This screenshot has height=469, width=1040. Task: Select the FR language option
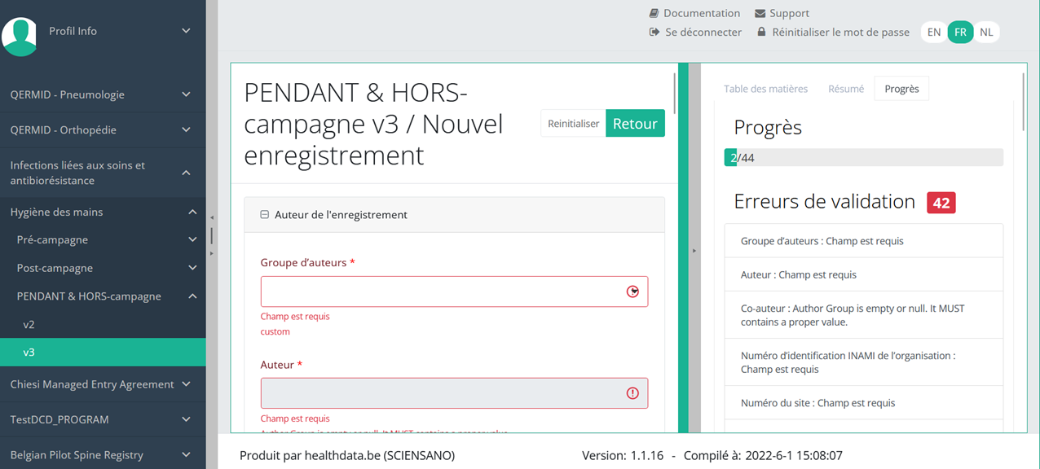point(960,32)
